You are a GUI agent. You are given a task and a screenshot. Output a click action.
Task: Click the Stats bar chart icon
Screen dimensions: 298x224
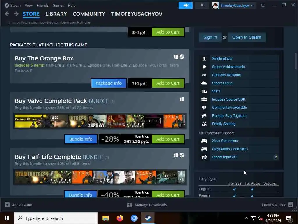pos(204,91)
